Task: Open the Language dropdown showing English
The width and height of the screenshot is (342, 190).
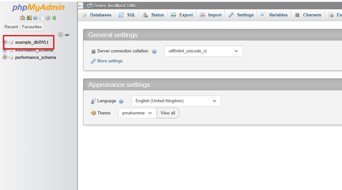Action: point(176,101)
